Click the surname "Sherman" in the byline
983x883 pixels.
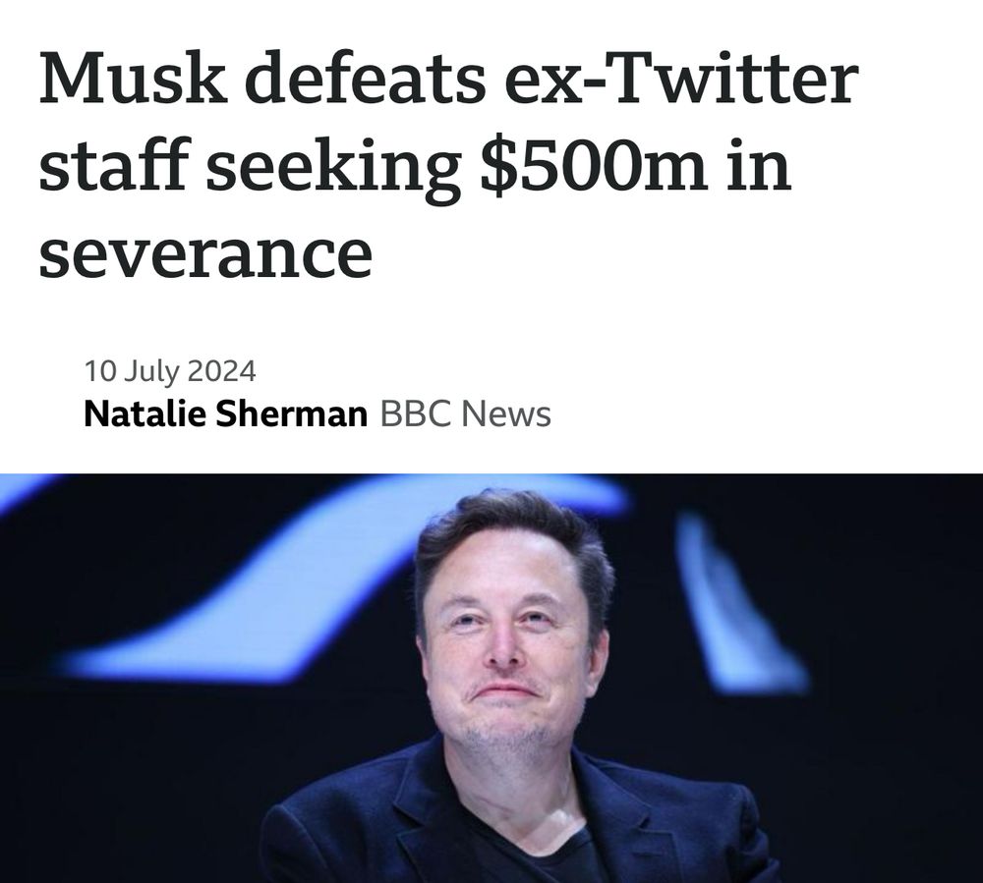[292, 414]
